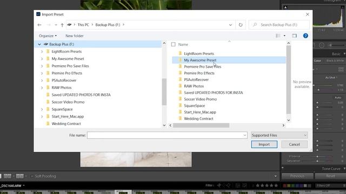Open _DSC1640.ARW filename dropdown
346x194 pixels.
24,185
